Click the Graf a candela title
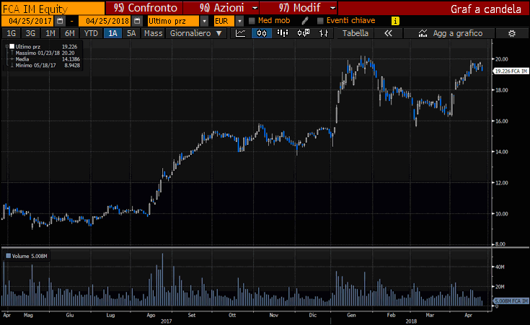 click(485, 9)
